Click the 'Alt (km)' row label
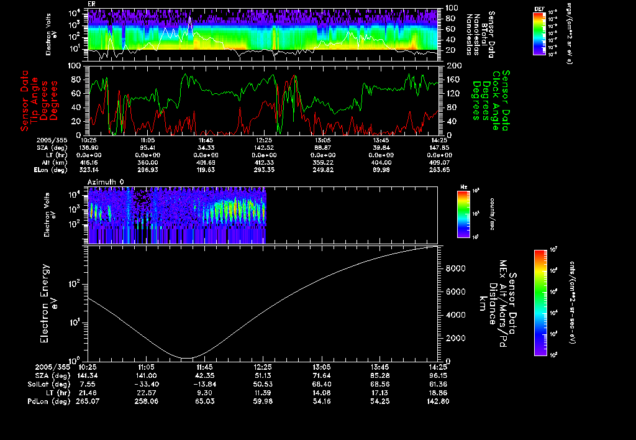 tap(55, 162)
